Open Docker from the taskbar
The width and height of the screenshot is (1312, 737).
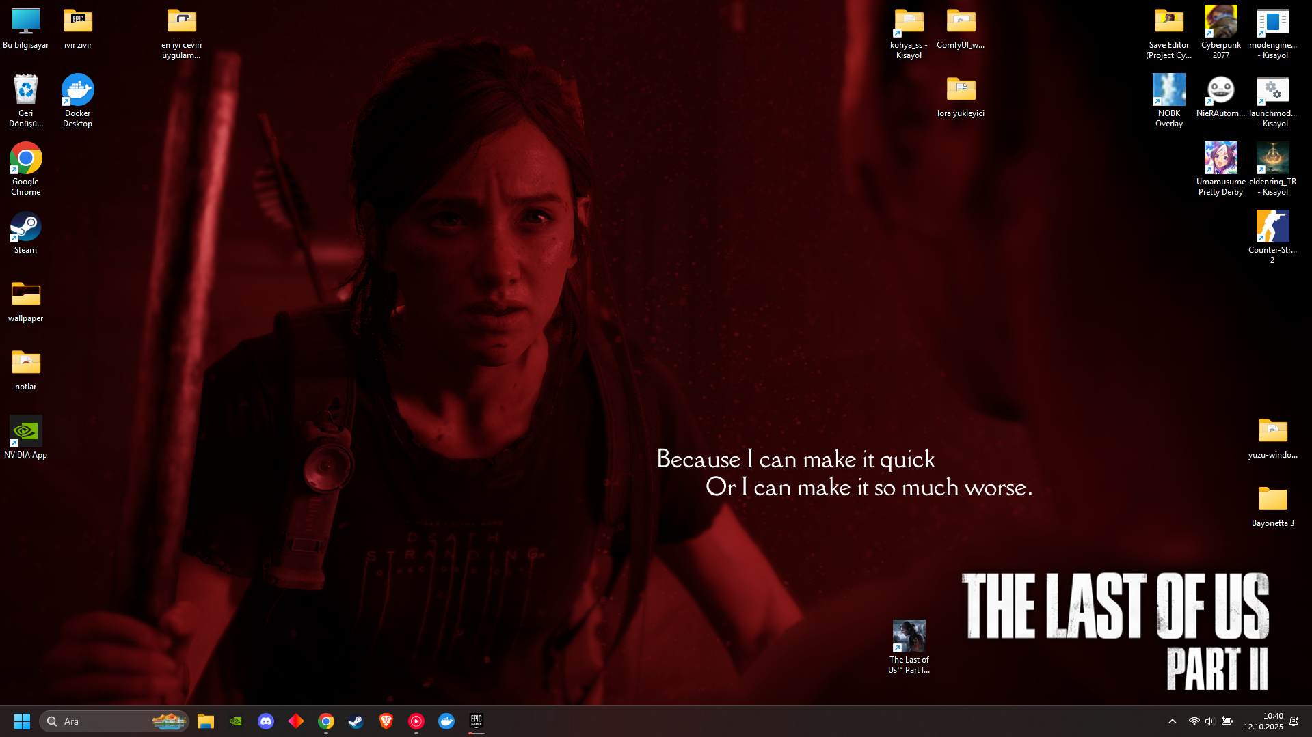446,721
